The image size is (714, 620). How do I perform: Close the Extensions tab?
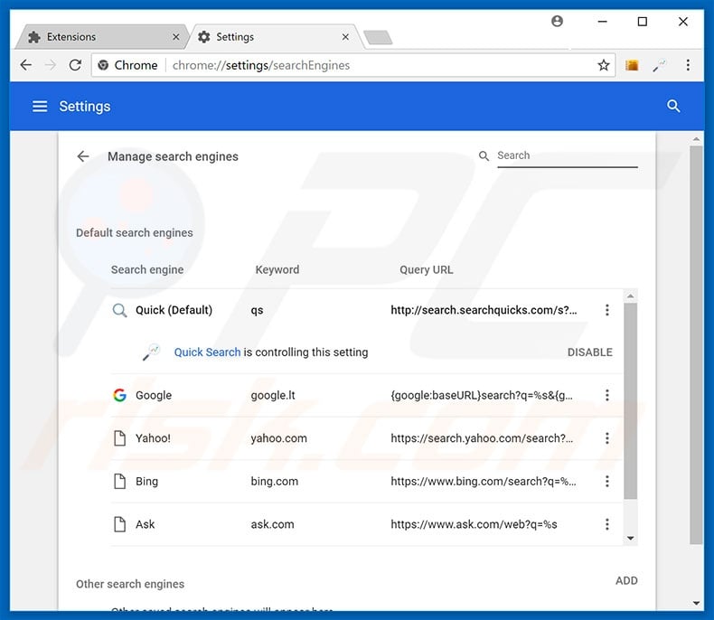click(175, 37)
